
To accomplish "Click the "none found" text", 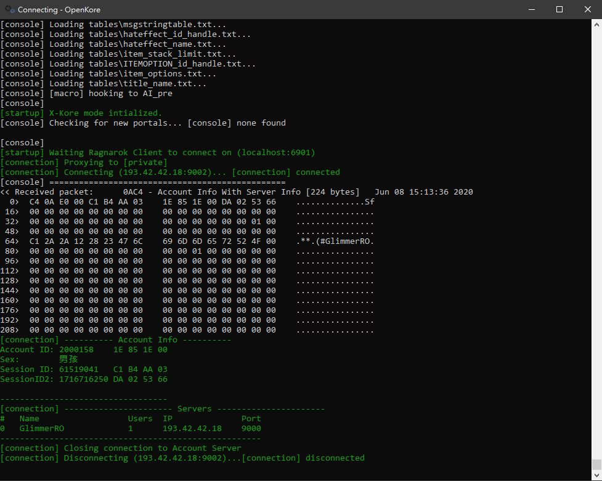I will tap(261, 123).
